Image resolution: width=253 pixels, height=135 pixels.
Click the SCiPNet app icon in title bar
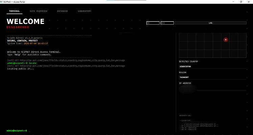[x=2, y=2]
